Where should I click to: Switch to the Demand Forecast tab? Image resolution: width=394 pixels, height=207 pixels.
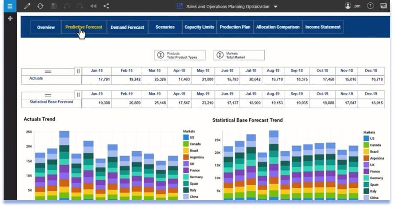[128, 27]
